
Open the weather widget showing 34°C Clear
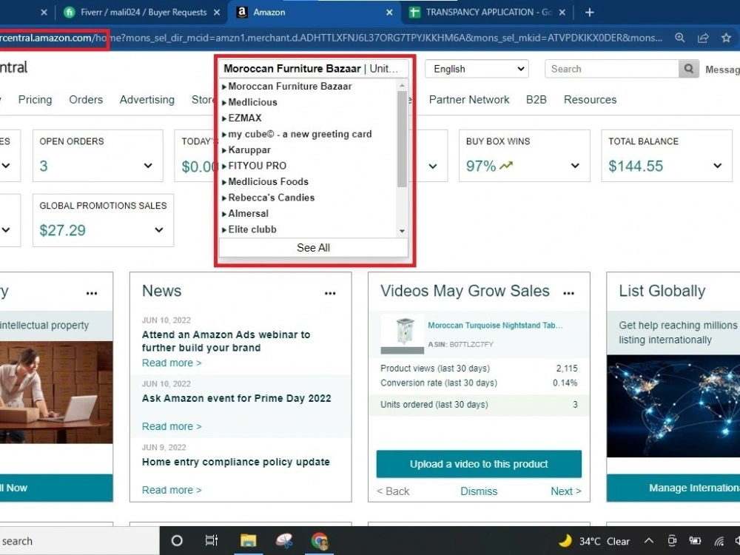[x=594, y=541]
